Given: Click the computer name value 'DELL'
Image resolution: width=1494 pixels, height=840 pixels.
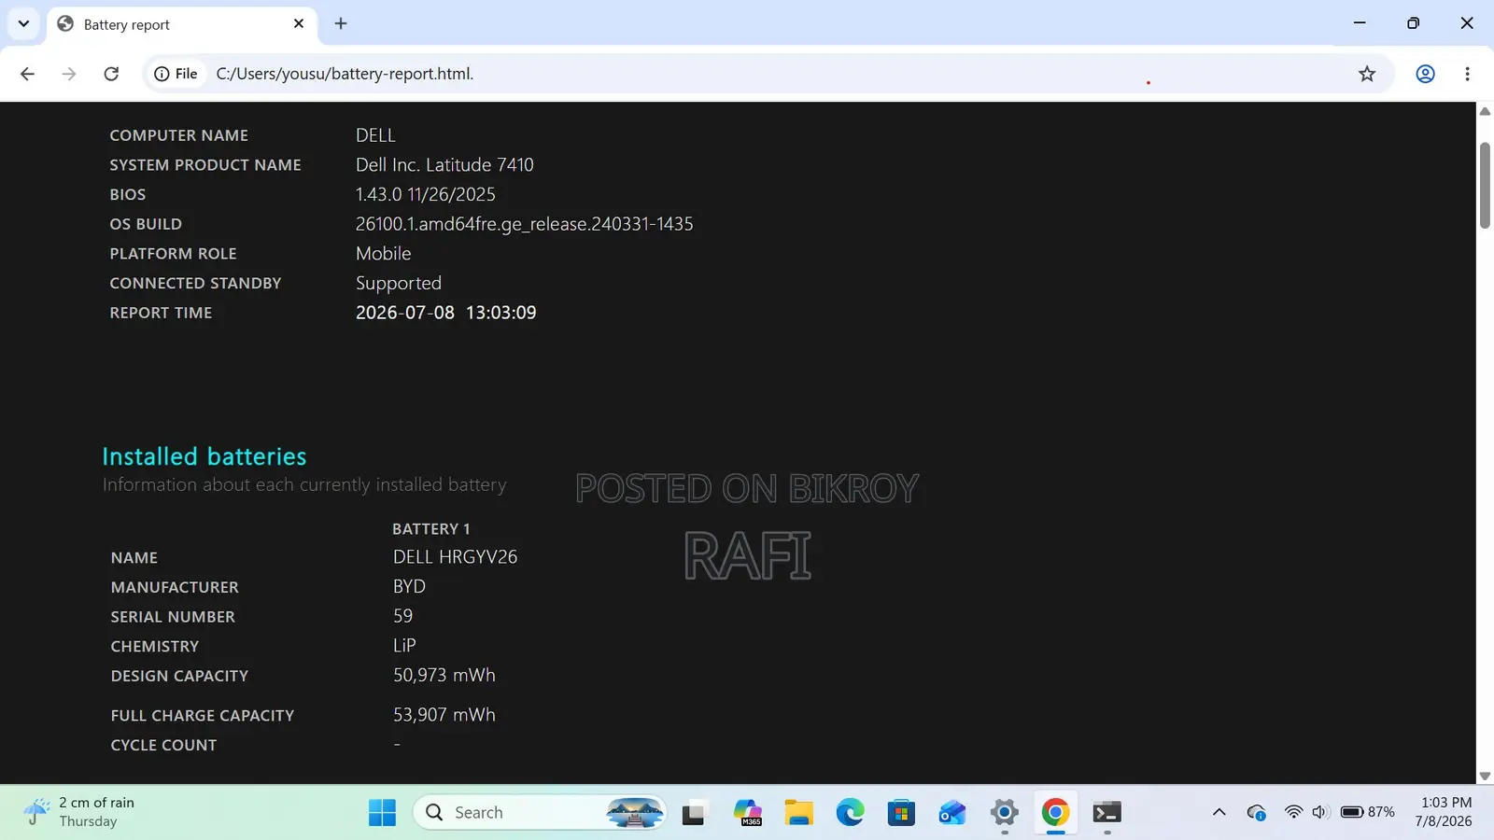Looking at the screenshot, I should (375, 135).
